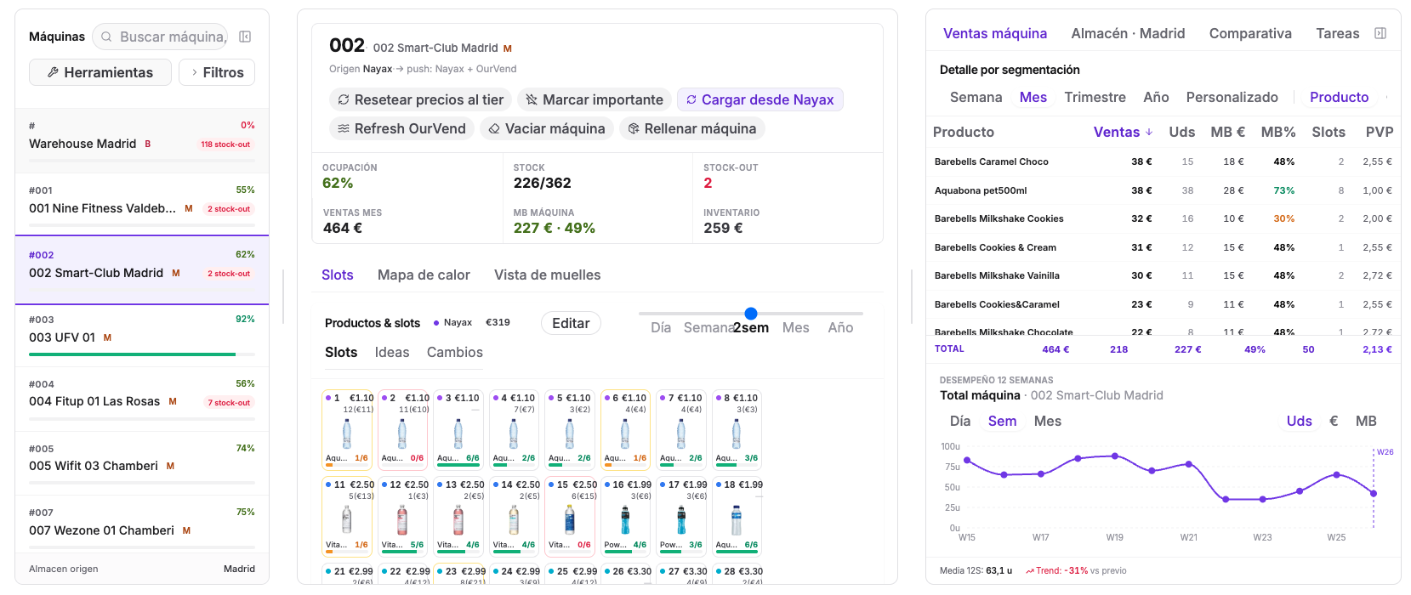Open the Tareas tab
The width and height of the screenshot is (1411, 595).
click(1337, 33)
